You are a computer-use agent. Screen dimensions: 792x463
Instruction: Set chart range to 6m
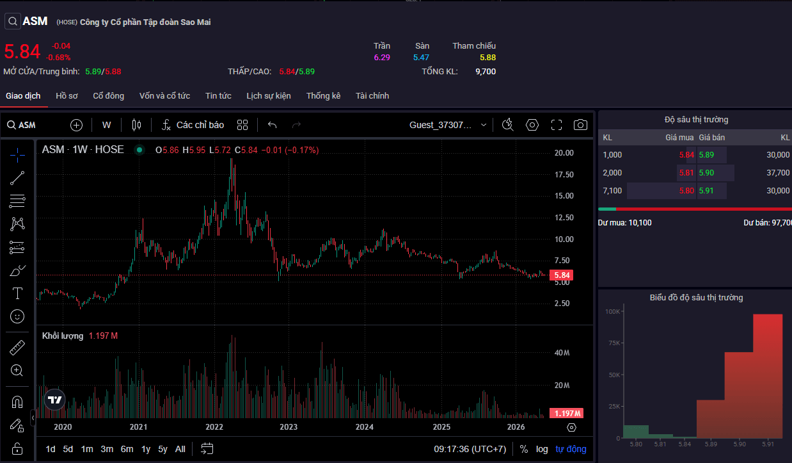click(x=127, y=449)
